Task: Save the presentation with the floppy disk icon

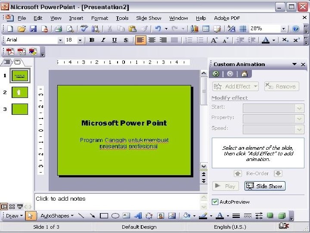Action: 33,29
